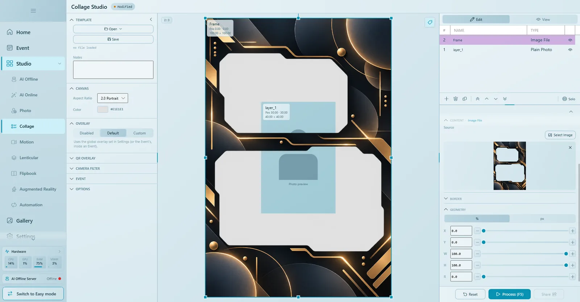Click the Save template button
The height and width of the screenshot is (302, 580).
(x=113, y=39)
